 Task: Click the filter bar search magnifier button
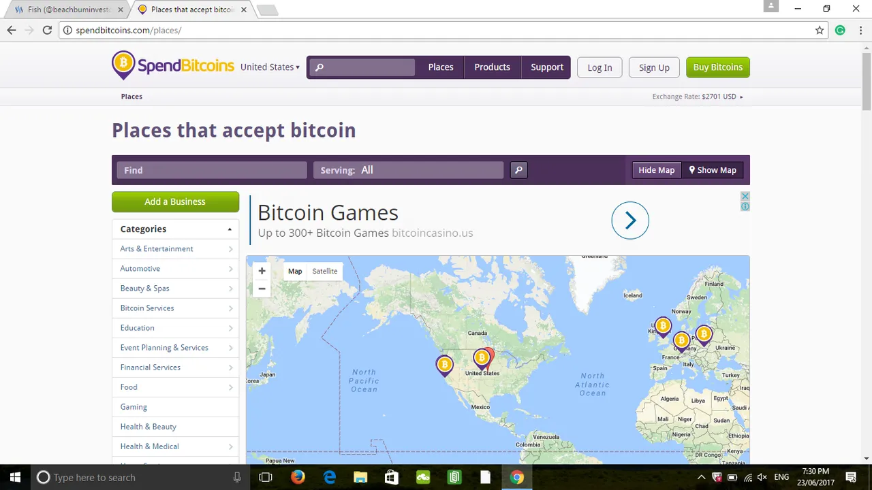(x=518, y=170)
